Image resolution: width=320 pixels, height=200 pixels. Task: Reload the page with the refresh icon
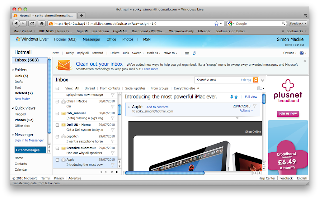point(32,23)
